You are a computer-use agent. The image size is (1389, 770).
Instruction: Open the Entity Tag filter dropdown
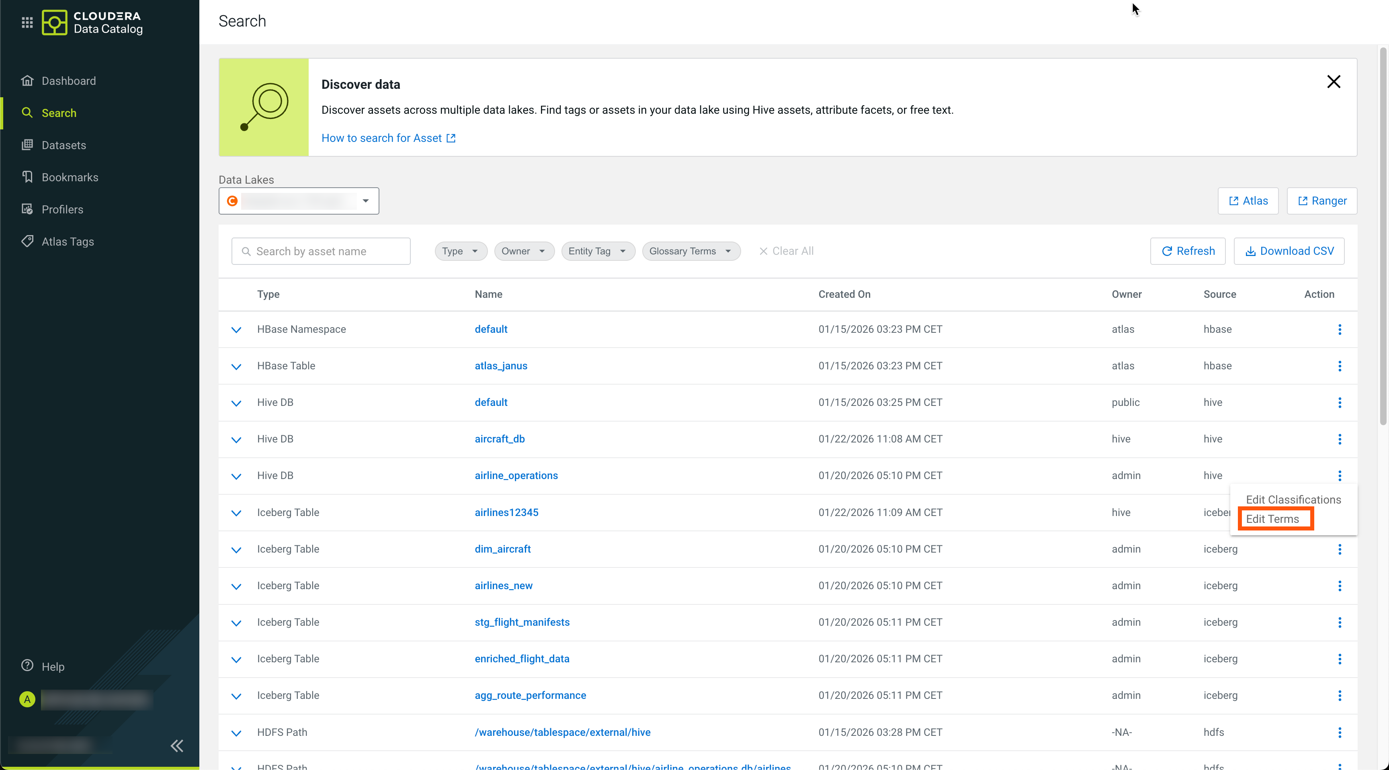point(598,251)
